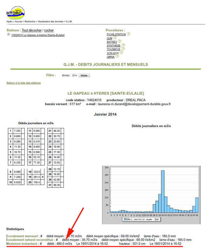Screen dimensions: 210x251
Task: Open the FICHE-STATION procedure
Action: click(116, 34)
